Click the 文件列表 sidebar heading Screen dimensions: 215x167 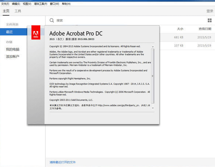click(12, 24)
